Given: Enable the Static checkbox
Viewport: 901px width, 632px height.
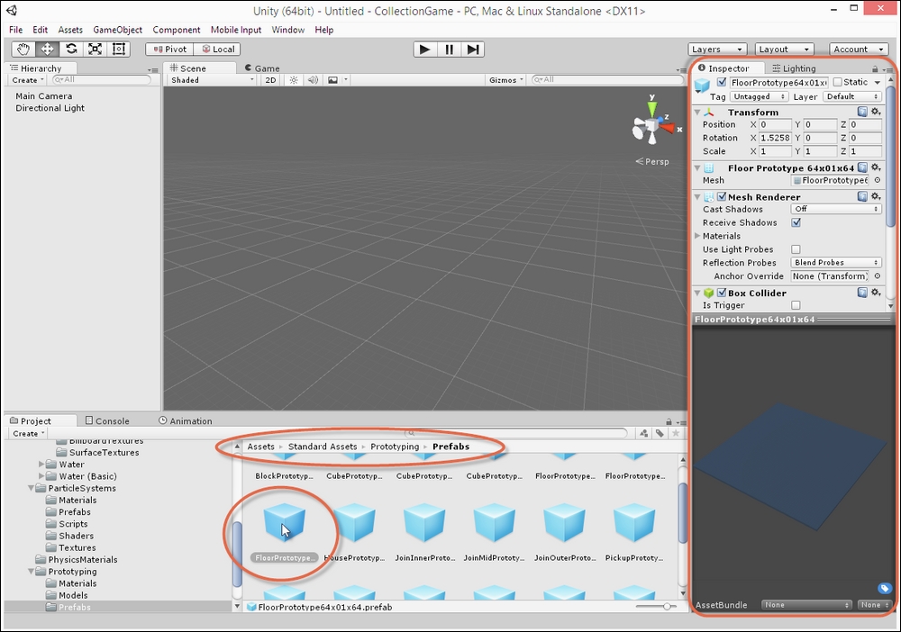Looking at the screenshot, I should pos(838,83).
